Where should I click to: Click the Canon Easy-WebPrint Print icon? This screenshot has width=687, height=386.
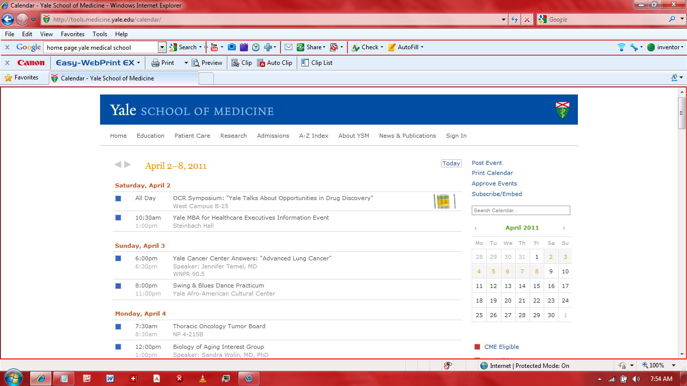(155, 63)
